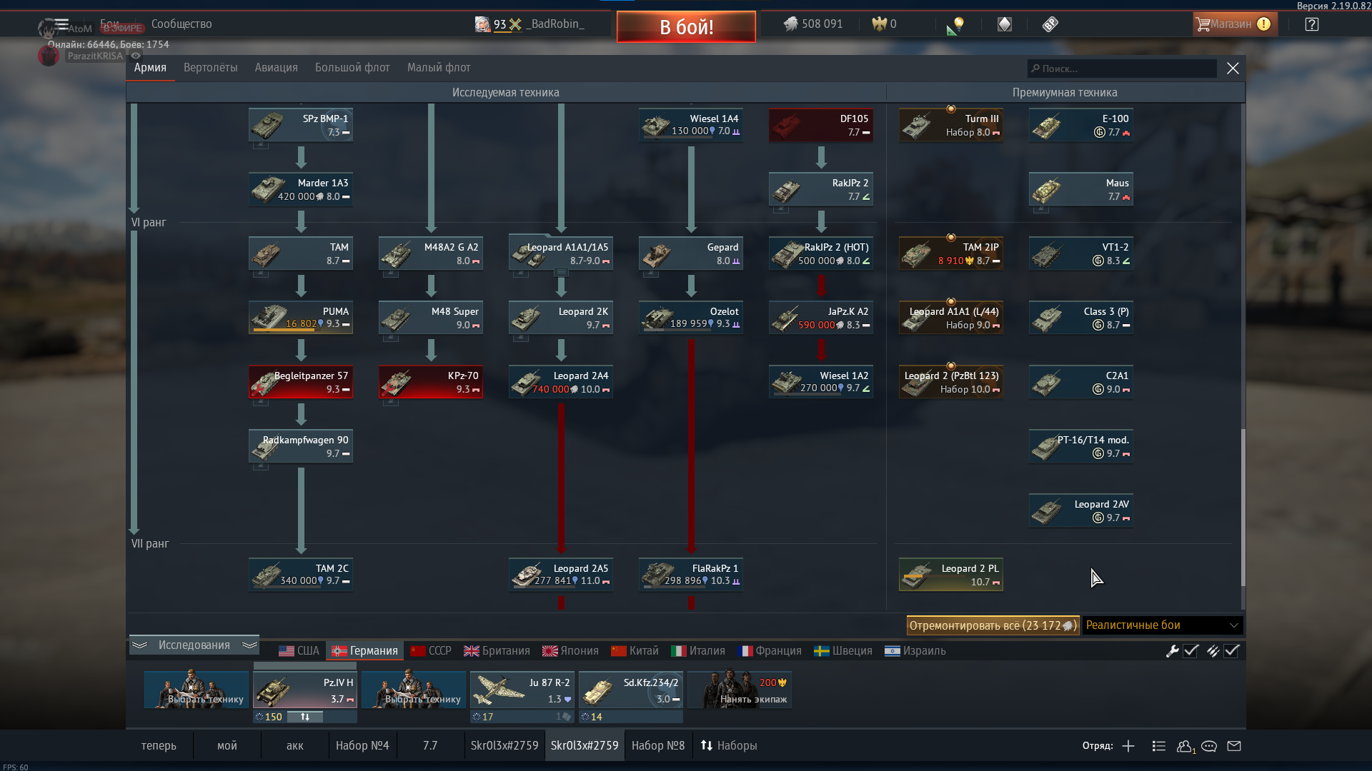This screenshot has height=771, width=1372.
Task: Open the help question mark icon
Action: pos(1311,24)
